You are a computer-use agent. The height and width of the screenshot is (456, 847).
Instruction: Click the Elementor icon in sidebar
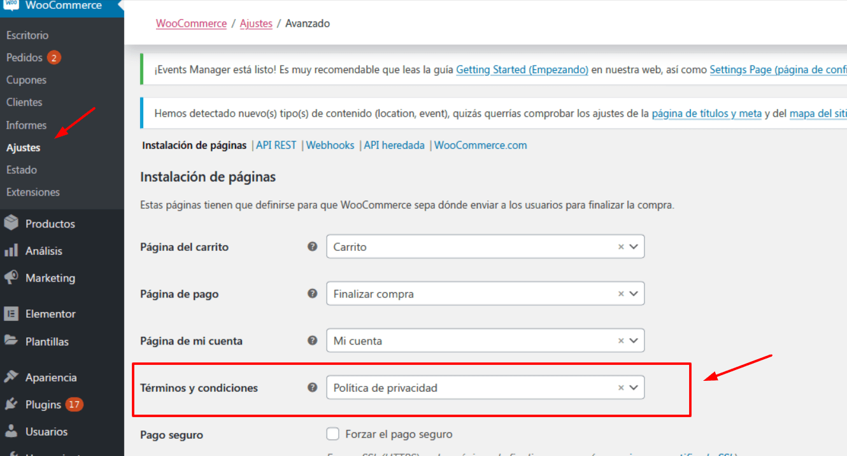coord(11,313)
